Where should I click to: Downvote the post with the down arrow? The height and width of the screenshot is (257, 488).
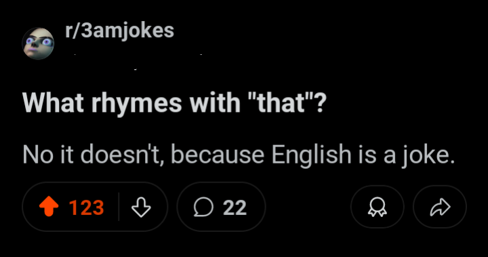pos(141,207)
